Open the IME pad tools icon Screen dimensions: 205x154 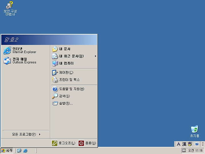[x=190, y=144]
